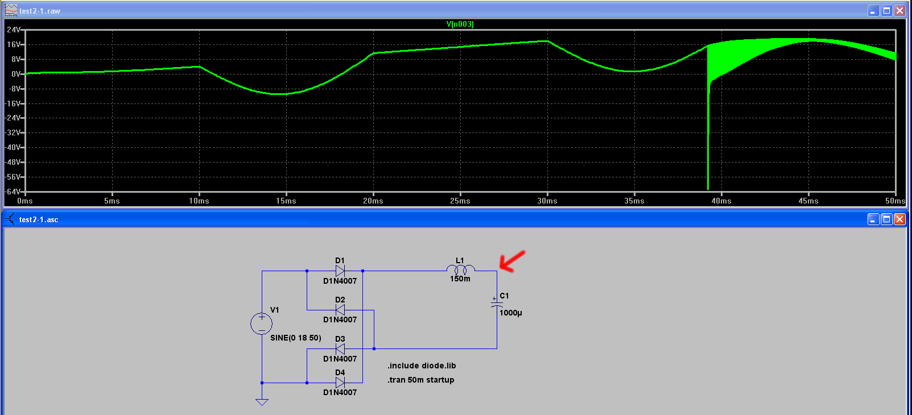Click the ground symbol below V1

[262, 402]
